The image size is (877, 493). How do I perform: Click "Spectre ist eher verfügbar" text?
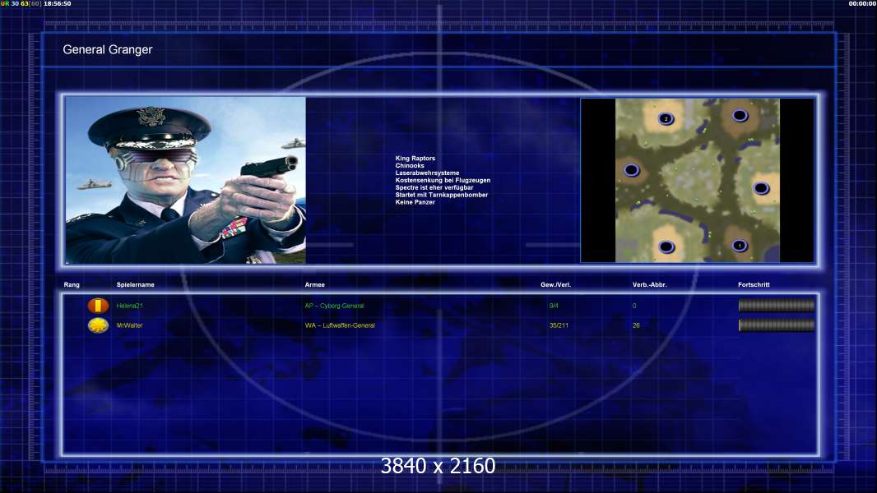click(x=434, y=187)
